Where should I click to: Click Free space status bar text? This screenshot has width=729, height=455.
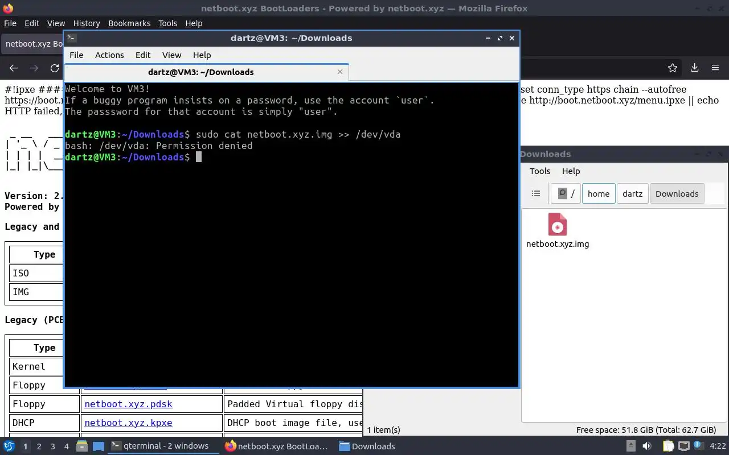coord(646,430)
